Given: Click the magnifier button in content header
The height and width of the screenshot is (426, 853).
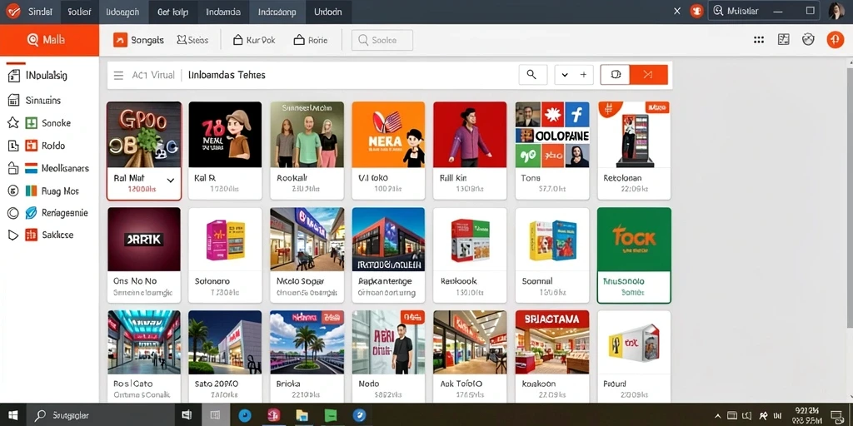Looking at the screenshot, I should point(532,75).
